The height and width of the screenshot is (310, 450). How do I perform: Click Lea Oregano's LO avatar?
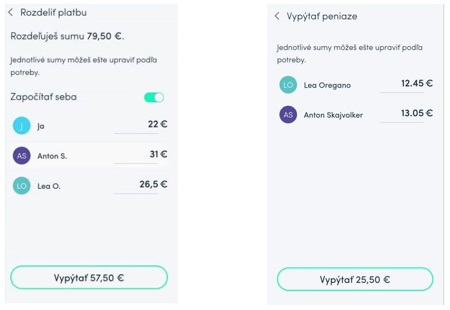tap(287, 85)
